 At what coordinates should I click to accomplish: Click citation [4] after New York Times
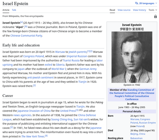46,136
